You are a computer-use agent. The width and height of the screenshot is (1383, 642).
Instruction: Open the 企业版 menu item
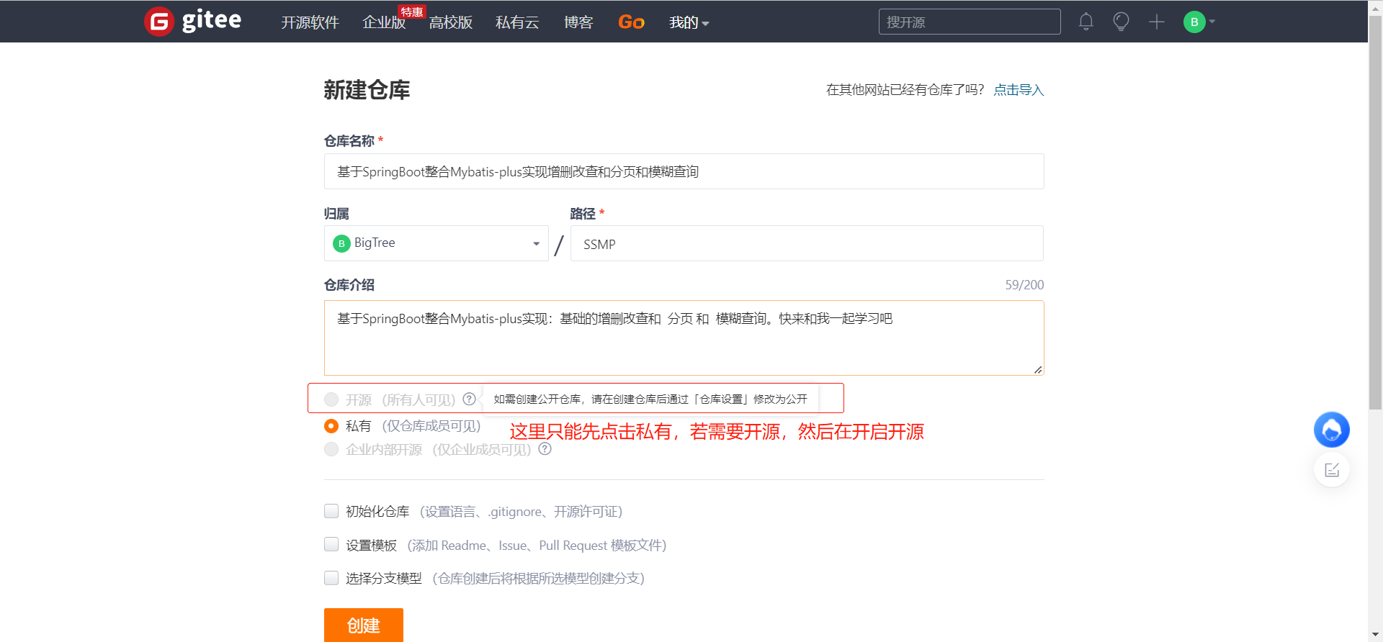tap(384, 22)
